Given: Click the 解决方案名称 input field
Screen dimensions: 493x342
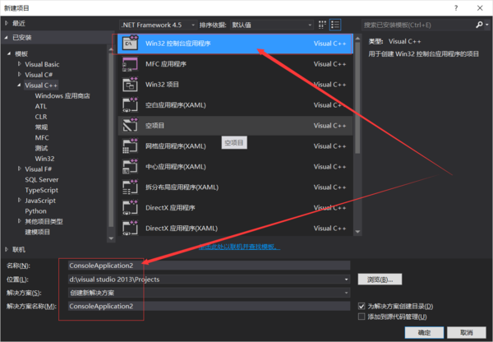Looking at the screenshot, I should coord(209,306).
